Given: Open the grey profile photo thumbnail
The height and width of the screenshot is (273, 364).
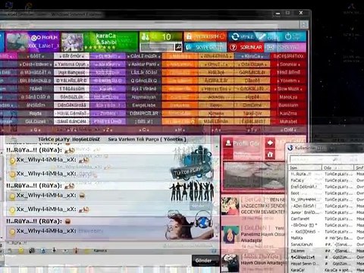Looking at the screenshot, I should click(254, 176).
